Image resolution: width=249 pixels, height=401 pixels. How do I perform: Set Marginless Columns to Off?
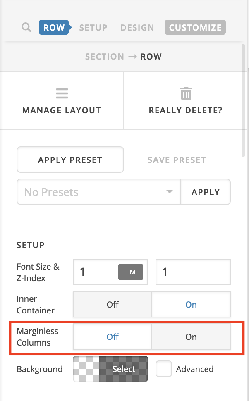pos(113,337)
